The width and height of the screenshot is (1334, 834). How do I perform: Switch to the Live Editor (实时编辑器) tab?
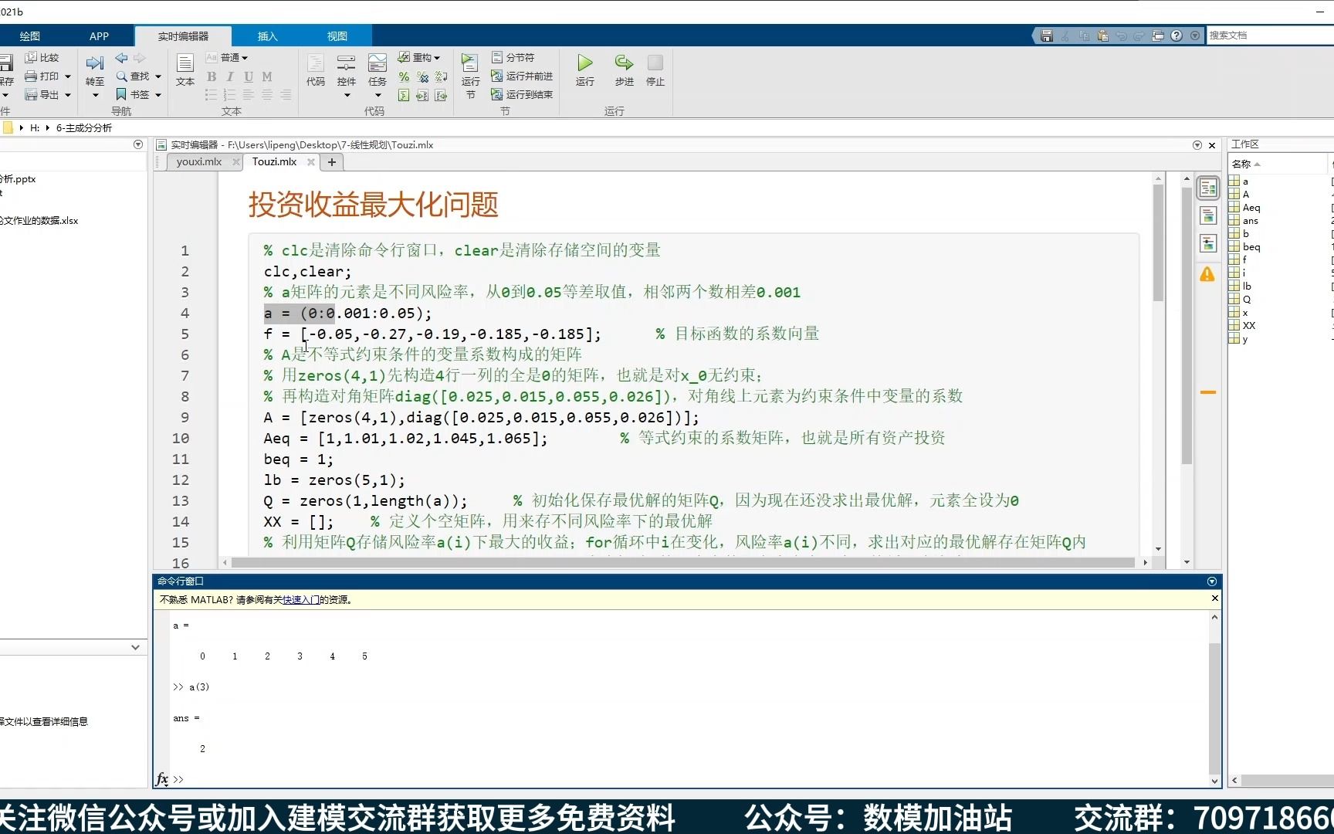point(183,36)
